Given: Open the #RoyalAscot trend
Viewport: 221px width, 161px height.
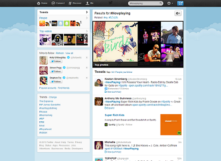Looking at the screenshot, I should [x=45, y=129].
